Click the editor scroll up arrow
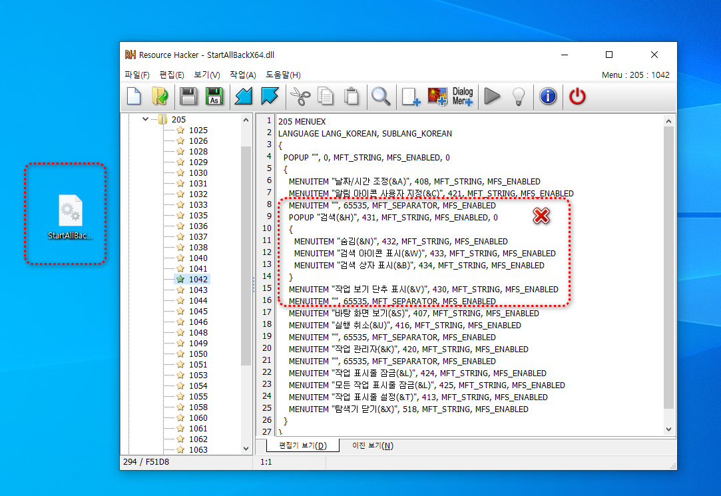Viewport: 721px width, 496px height. click(668, 121)
